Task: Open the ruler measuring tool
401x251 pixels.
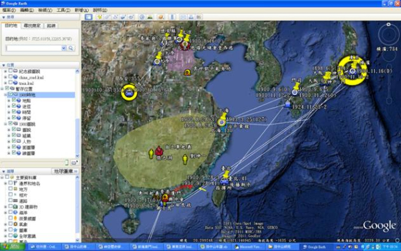Action: (x=172, y=17)
